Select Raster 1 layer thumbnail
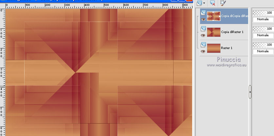274x136 pixels. (214, 48)
